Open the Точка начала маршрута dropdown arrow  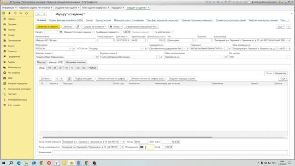coord(120,142)
